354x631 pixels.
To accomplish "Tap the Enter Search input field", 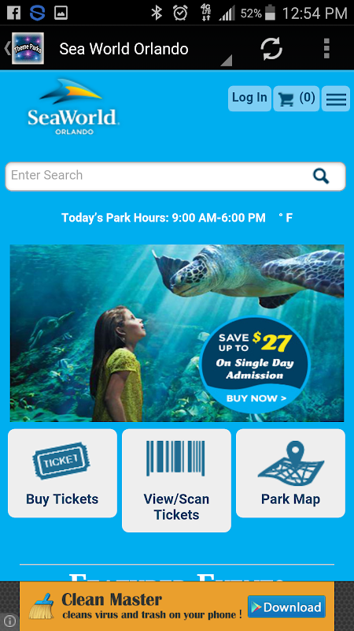I will pos(175,176).
